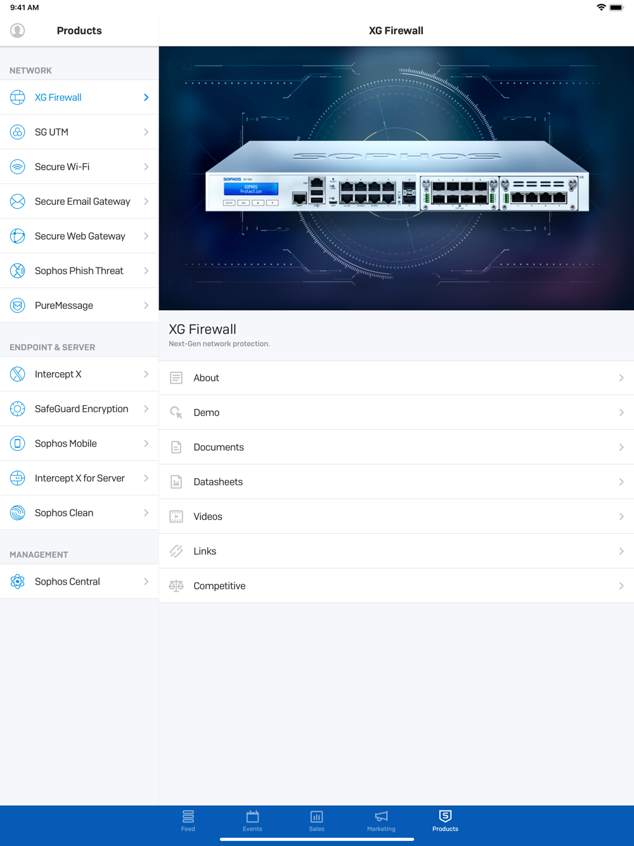Click the Wi-Fi status icon
The height and width of the screenshot is (846, 634).
click(x=601, y=8)
